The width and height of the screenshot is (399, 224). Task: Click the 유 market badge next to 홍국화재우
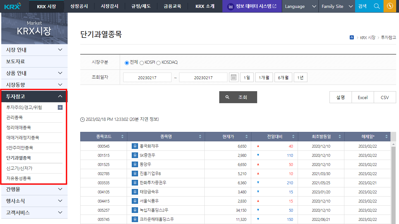[135, 146]
